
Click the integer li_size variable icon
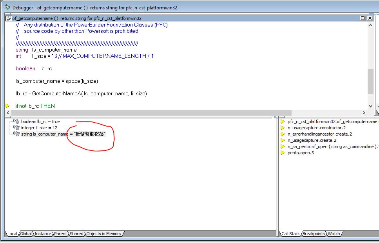click(16, 128)
